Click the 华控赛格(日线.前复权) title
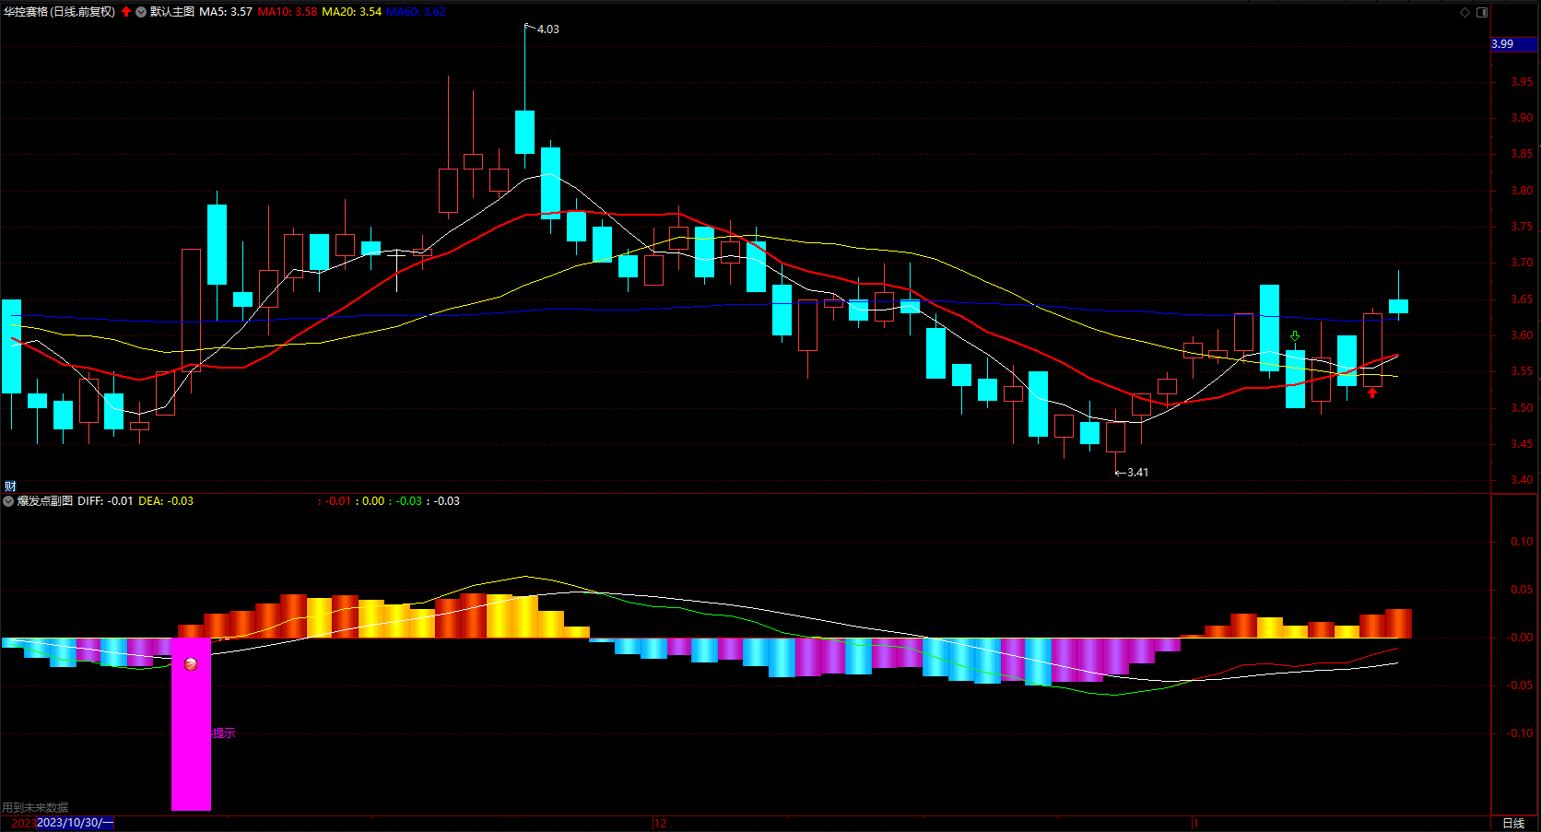This screenshot has height=832, width=1541. [x=60, y=12]
